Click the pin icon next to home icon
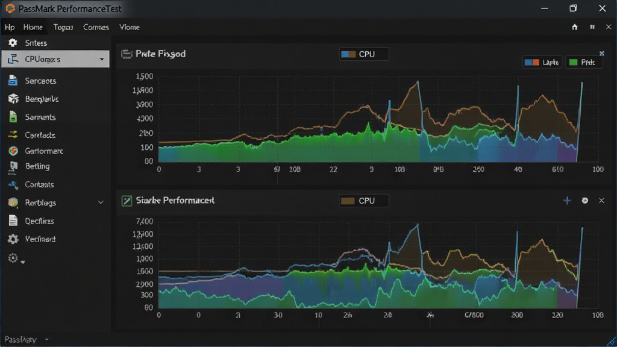617x347 pixels. coord(592,27)
